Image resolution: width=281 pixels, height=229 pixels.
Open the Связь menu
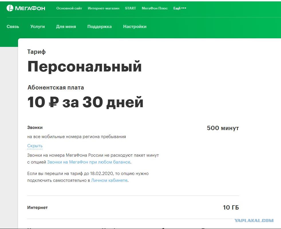[13, 27]
